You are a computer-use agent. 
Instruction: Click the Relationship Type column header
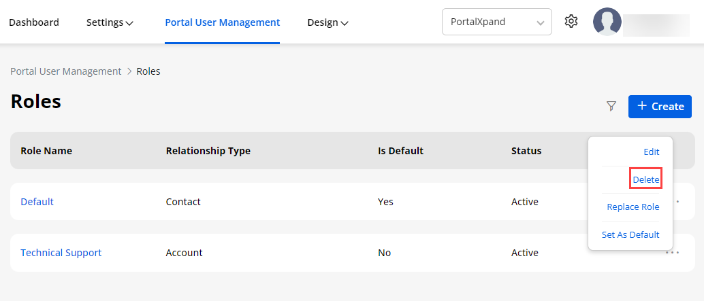(x=208, y=151)
